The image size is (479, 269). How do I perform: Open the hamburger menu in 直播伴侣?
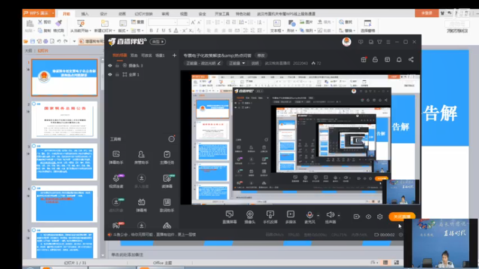[388, 42]
